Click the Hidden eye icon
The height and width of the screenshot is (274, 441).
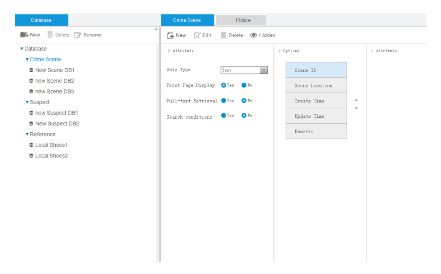[x=254, y=35]
